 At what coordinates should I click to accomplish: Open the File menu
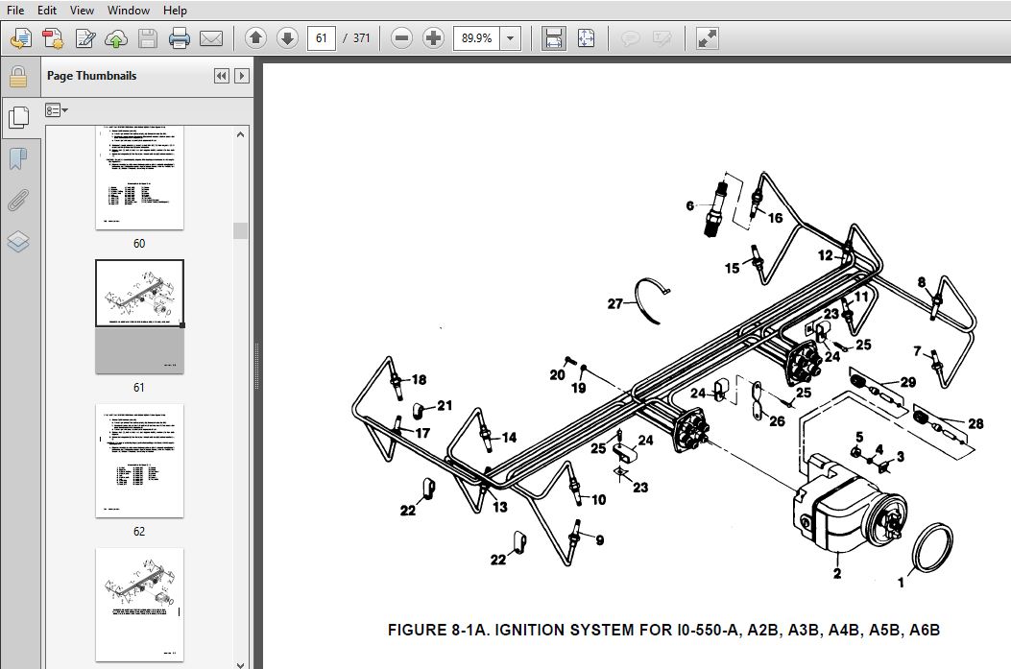[x=14, y=11]
